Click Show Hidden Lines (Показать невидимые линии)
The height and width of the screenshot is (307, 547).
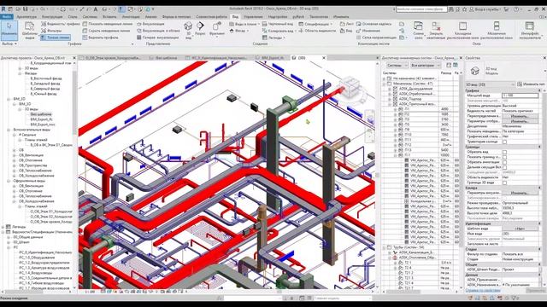coord(108,24)
